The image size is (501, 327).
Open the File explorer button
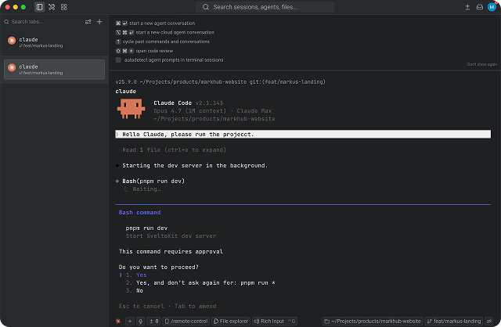click(x=231, y=321)
